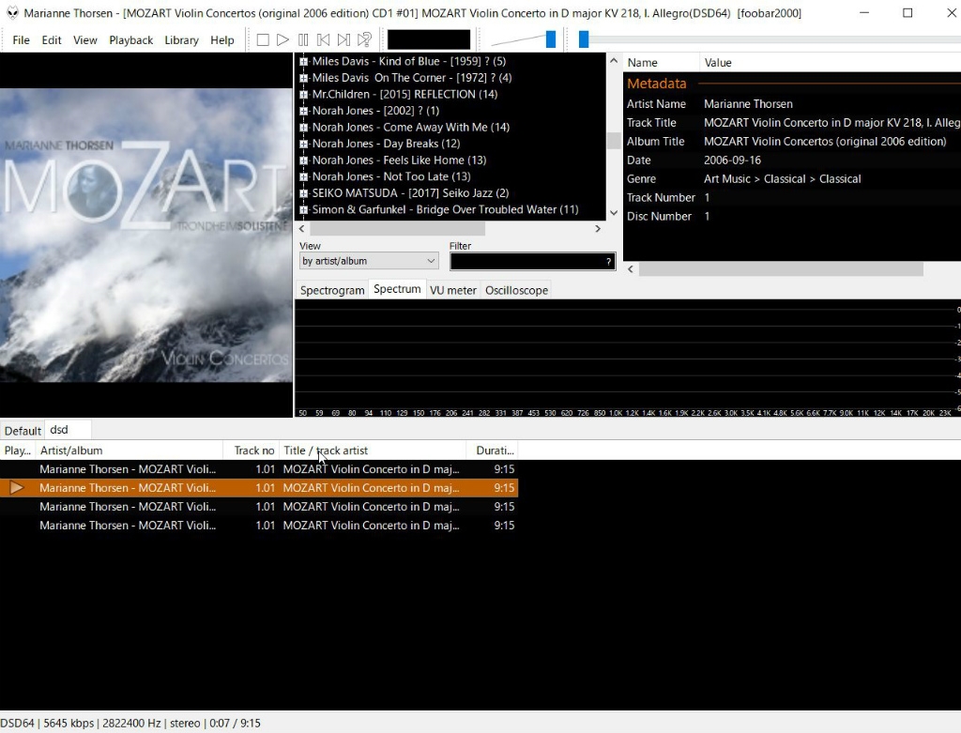Open the View menu

(x=85, y=39)
